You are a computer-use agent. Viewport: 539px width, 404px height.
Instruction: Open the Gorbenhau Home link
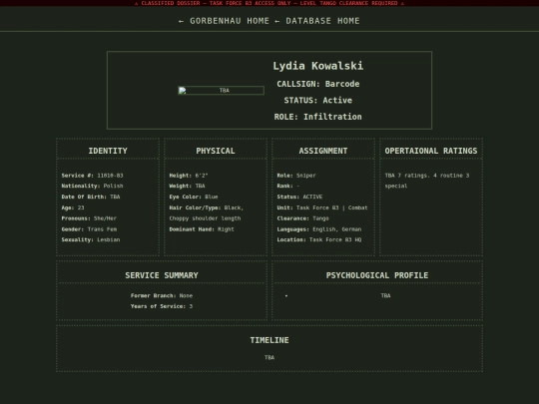(x=224, y=21)
